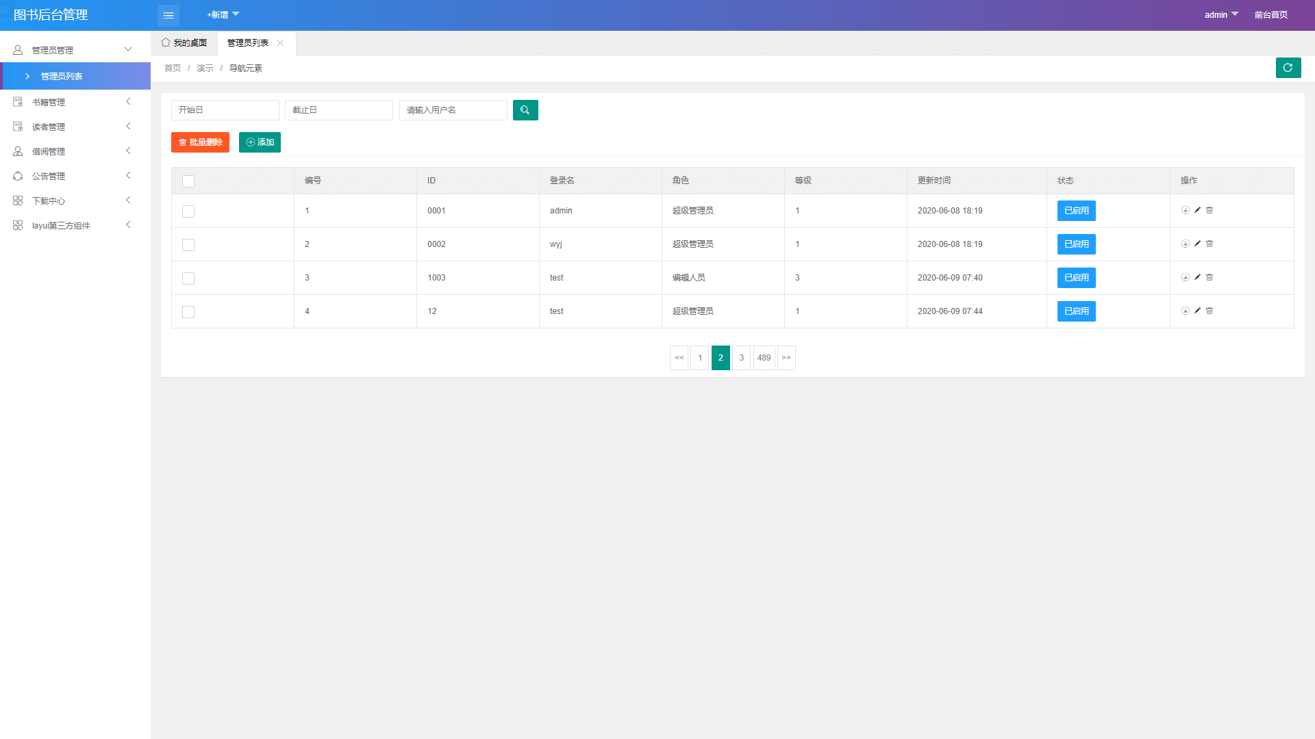Screen dimensions: 1315x739
Task: Click the 添加 button
Action: tap(260, 142)
